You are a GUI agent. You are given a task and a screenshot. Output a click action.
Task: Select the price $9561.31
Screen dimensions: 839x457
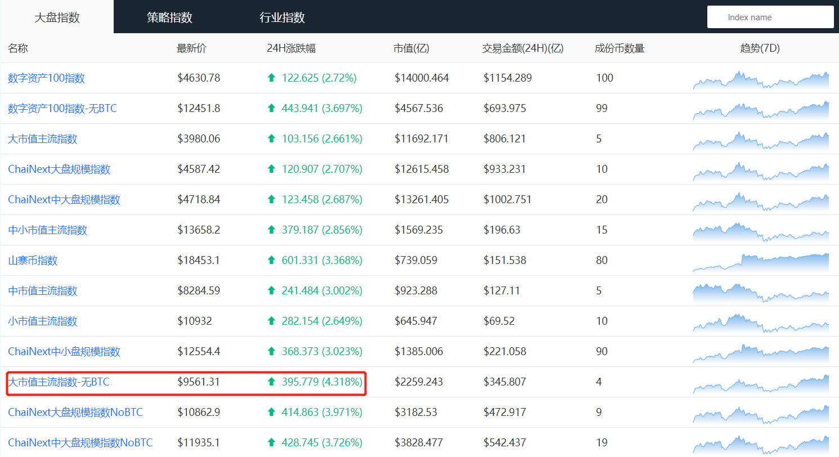199,382
